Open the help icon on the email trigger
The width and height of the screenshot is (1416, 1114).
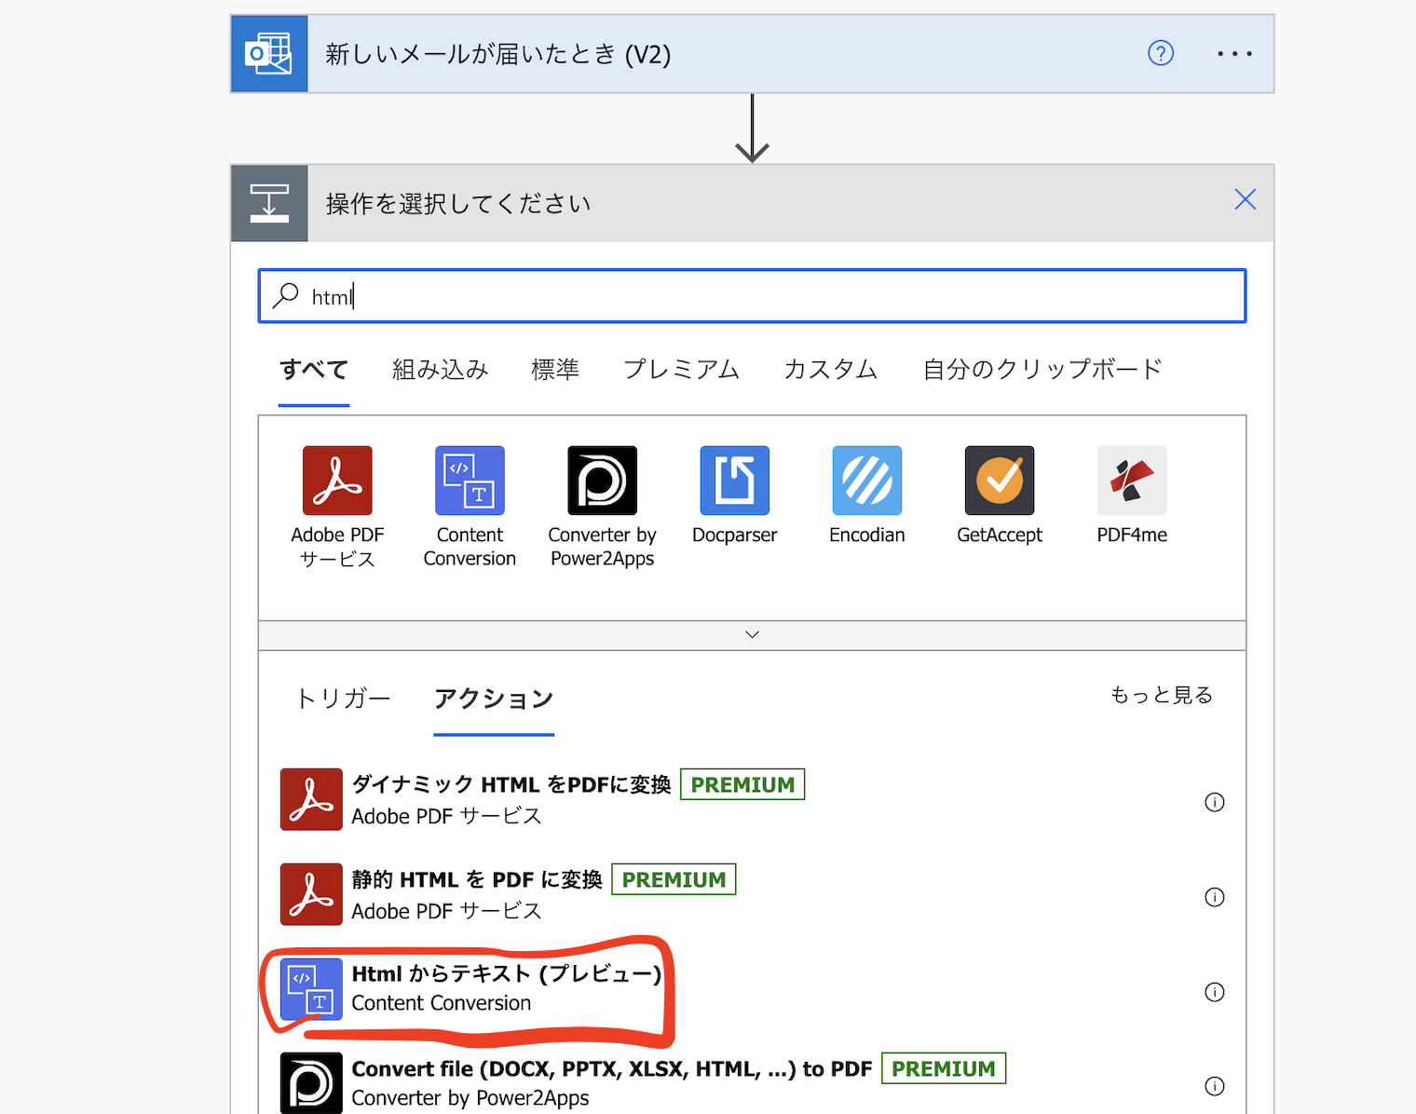[1160, 53]
